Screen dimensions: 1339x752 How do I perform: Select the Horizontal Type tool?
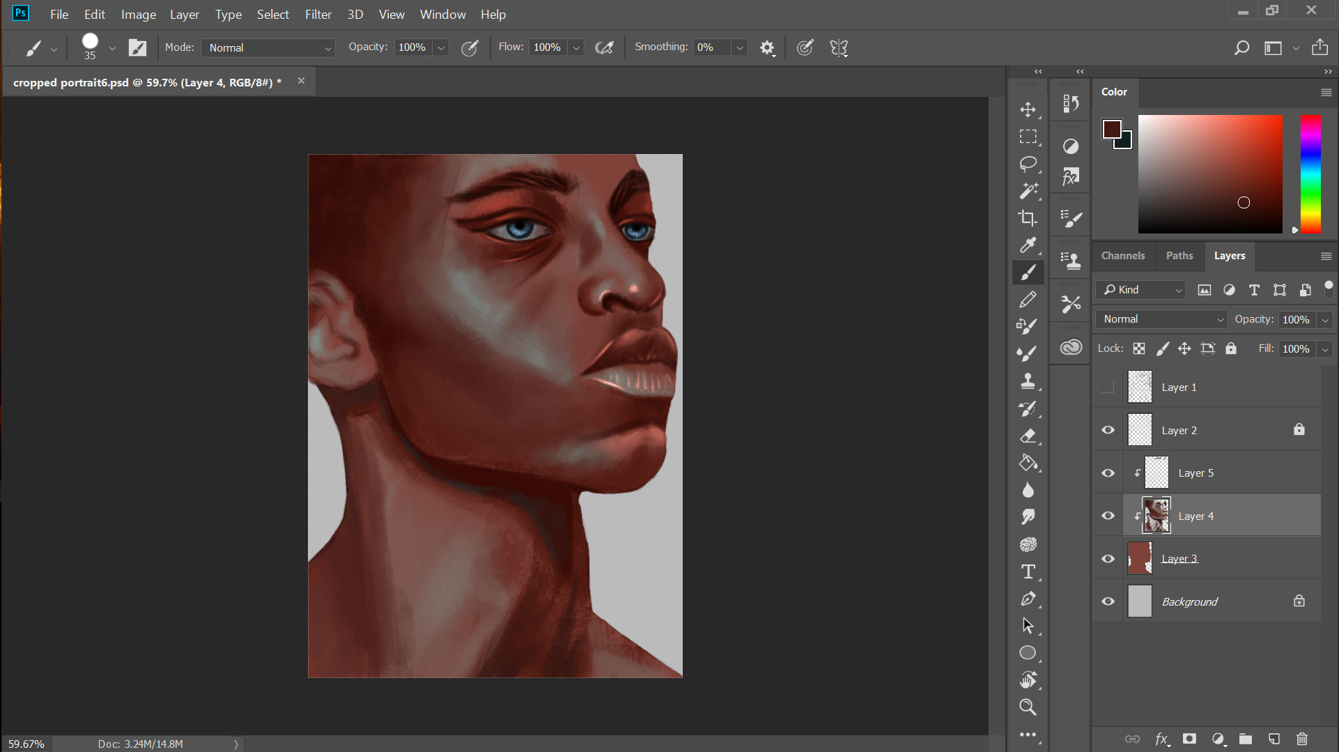pyautogui.click(x=1028, y=571)
